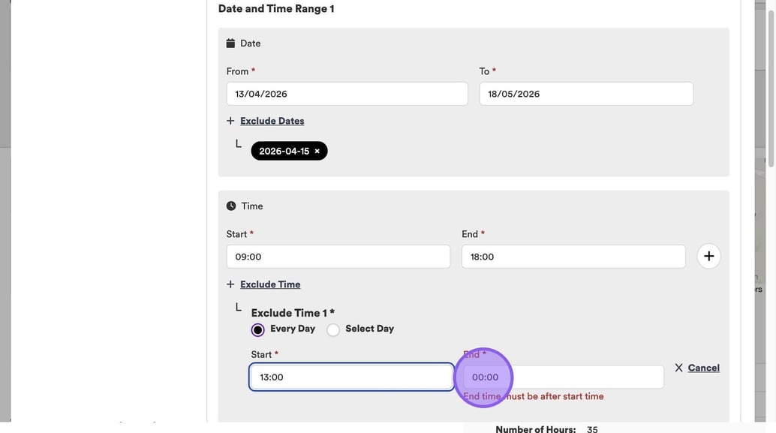Click the 2026-04-15 date chip label

pos(284,152)
